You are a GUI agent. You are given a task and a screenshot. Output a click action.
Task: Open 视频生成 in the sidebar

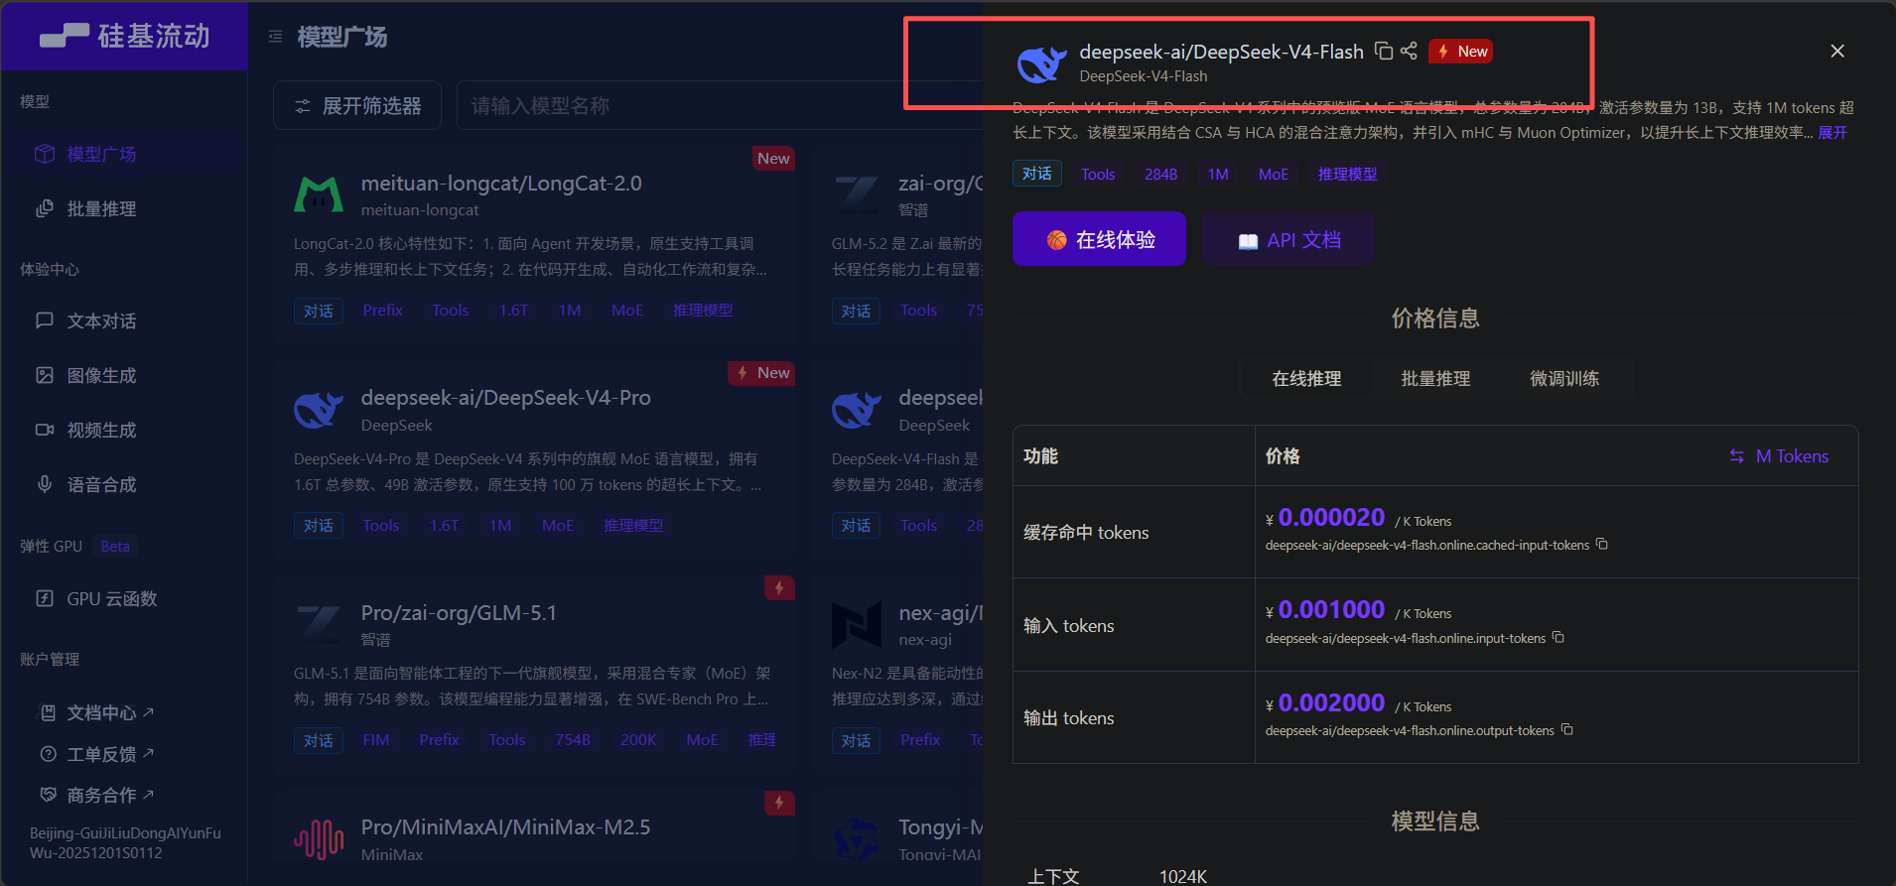tap(124, 430)
